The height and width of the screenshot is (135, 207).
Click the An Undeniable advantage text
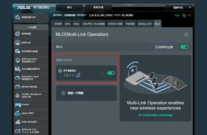[x=156, y=115]
